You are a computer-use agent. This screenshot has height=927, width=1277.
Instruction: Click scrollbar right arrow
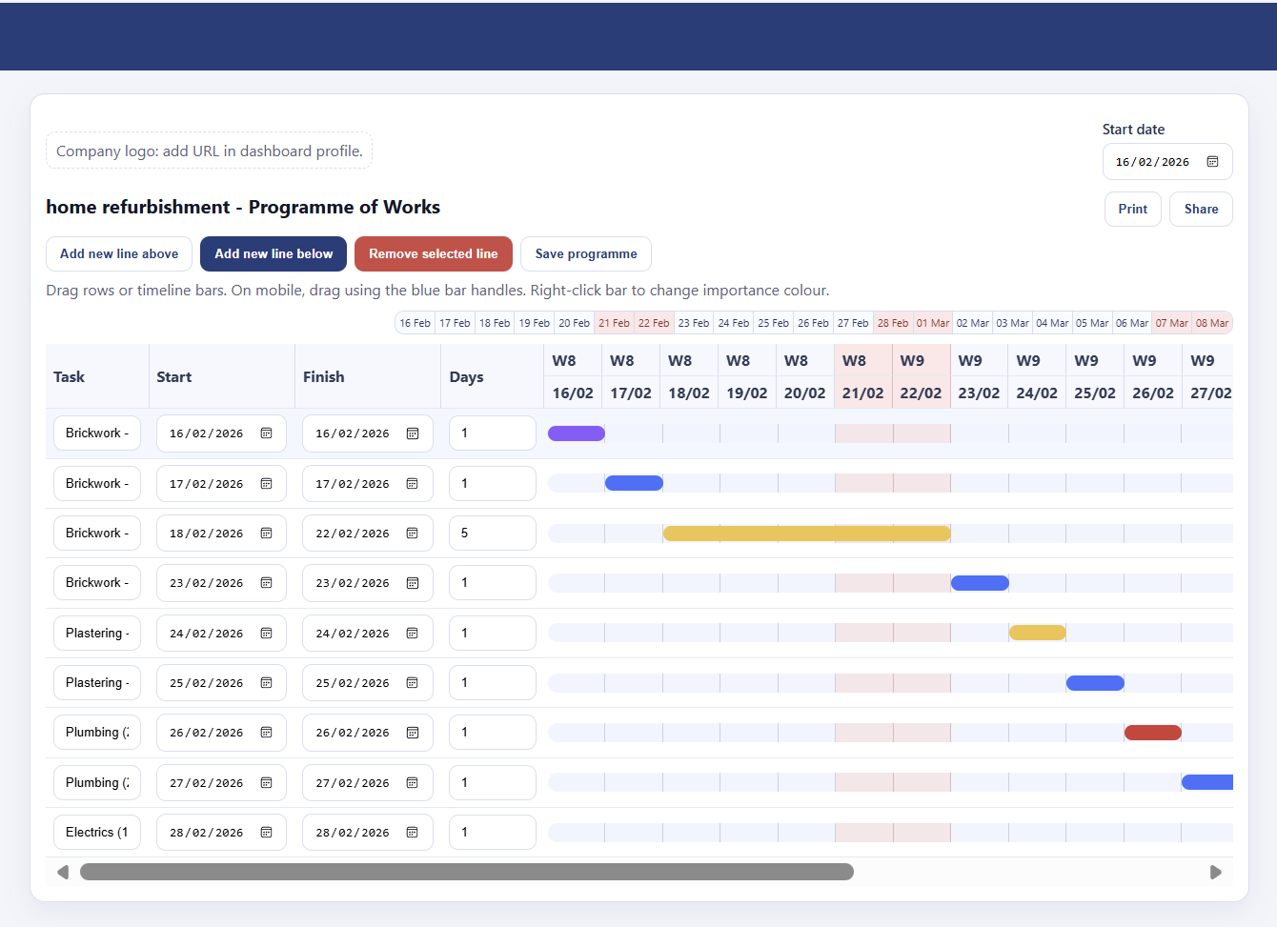(1215, 872)
